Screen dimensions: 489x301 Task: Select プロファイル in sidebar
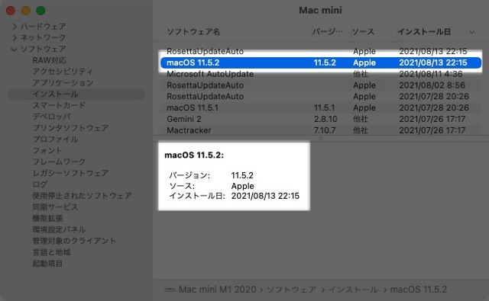55,139
